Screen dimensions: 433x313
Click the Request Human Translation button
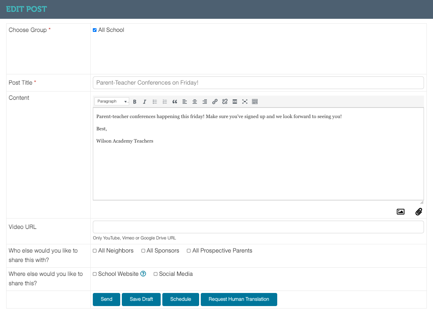coord(239,300)
